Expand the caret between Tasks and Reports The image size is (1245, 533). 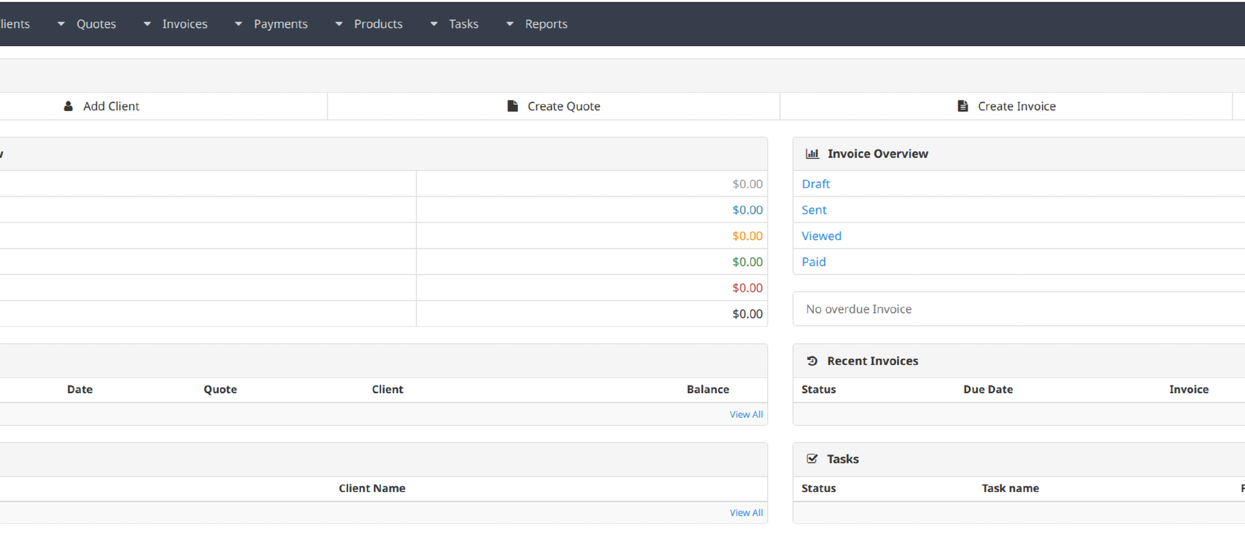pos(510,24)
